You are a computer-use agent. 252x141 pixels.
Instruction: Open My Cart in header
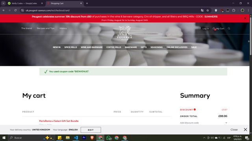click(219, 29)
